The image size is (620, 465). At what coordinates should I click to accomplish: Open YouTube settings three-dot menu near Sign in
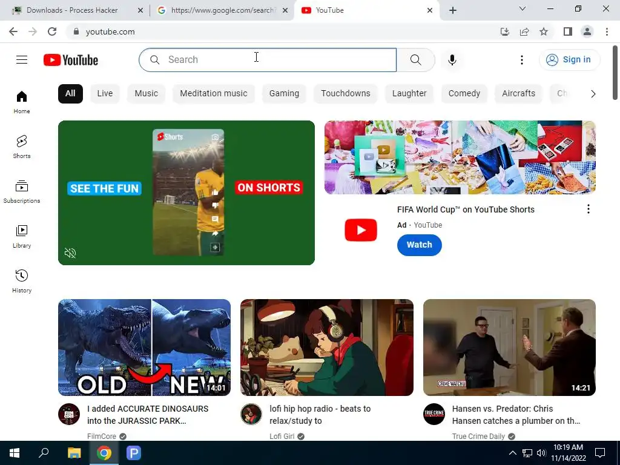point(522,60)
